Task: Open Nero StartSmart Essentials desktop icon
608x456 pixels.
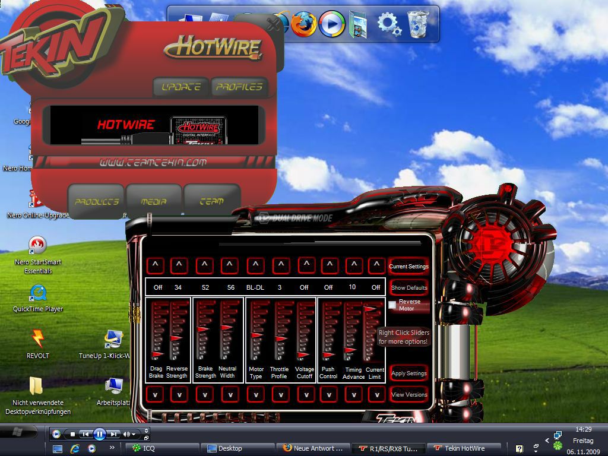Action: pyautogui.click(x=37, y=255)
